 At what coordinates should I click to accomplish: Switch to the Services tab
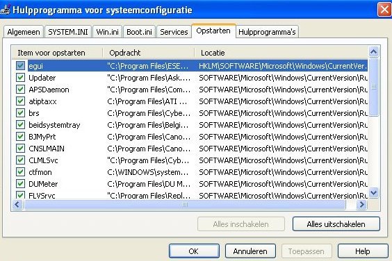[x=174, y=32]
